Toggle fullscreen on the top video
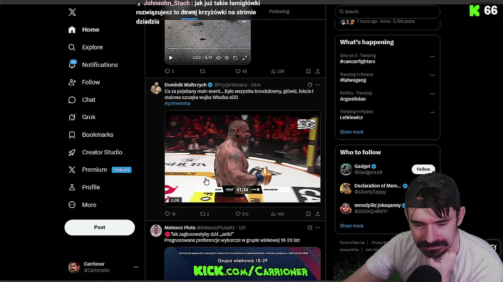Screen dimensions: 503x282 [x=244, y=58]
